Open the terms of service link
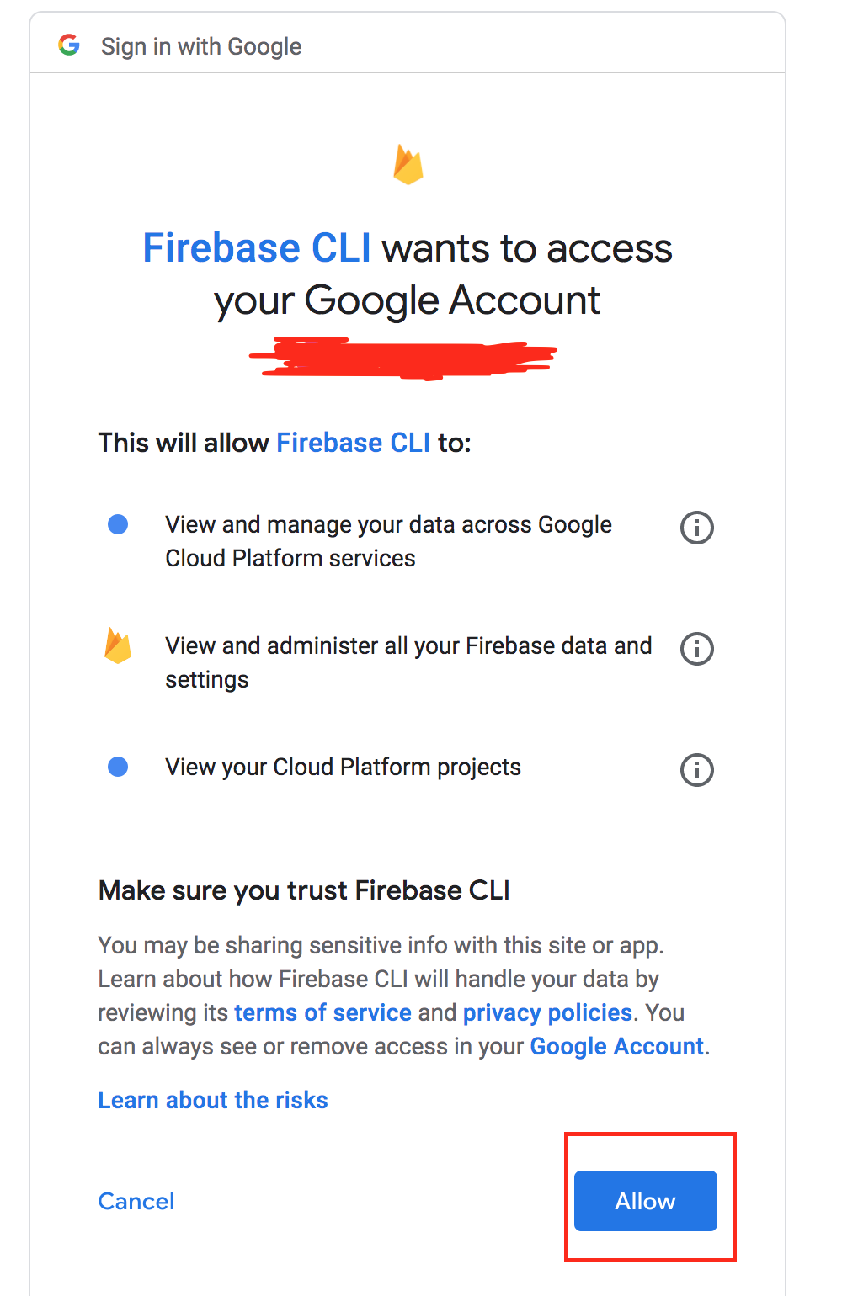The height and width of the screenshot is (1296, 842). 322,1012
